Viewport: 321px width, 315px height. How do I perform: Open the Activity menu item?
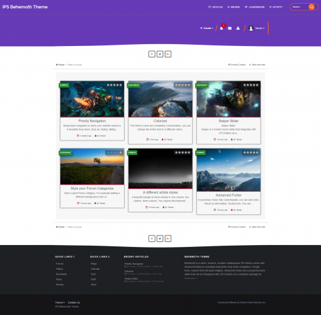276,7
